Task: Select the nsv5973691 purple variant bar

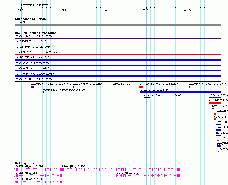Action: (118, 38)
